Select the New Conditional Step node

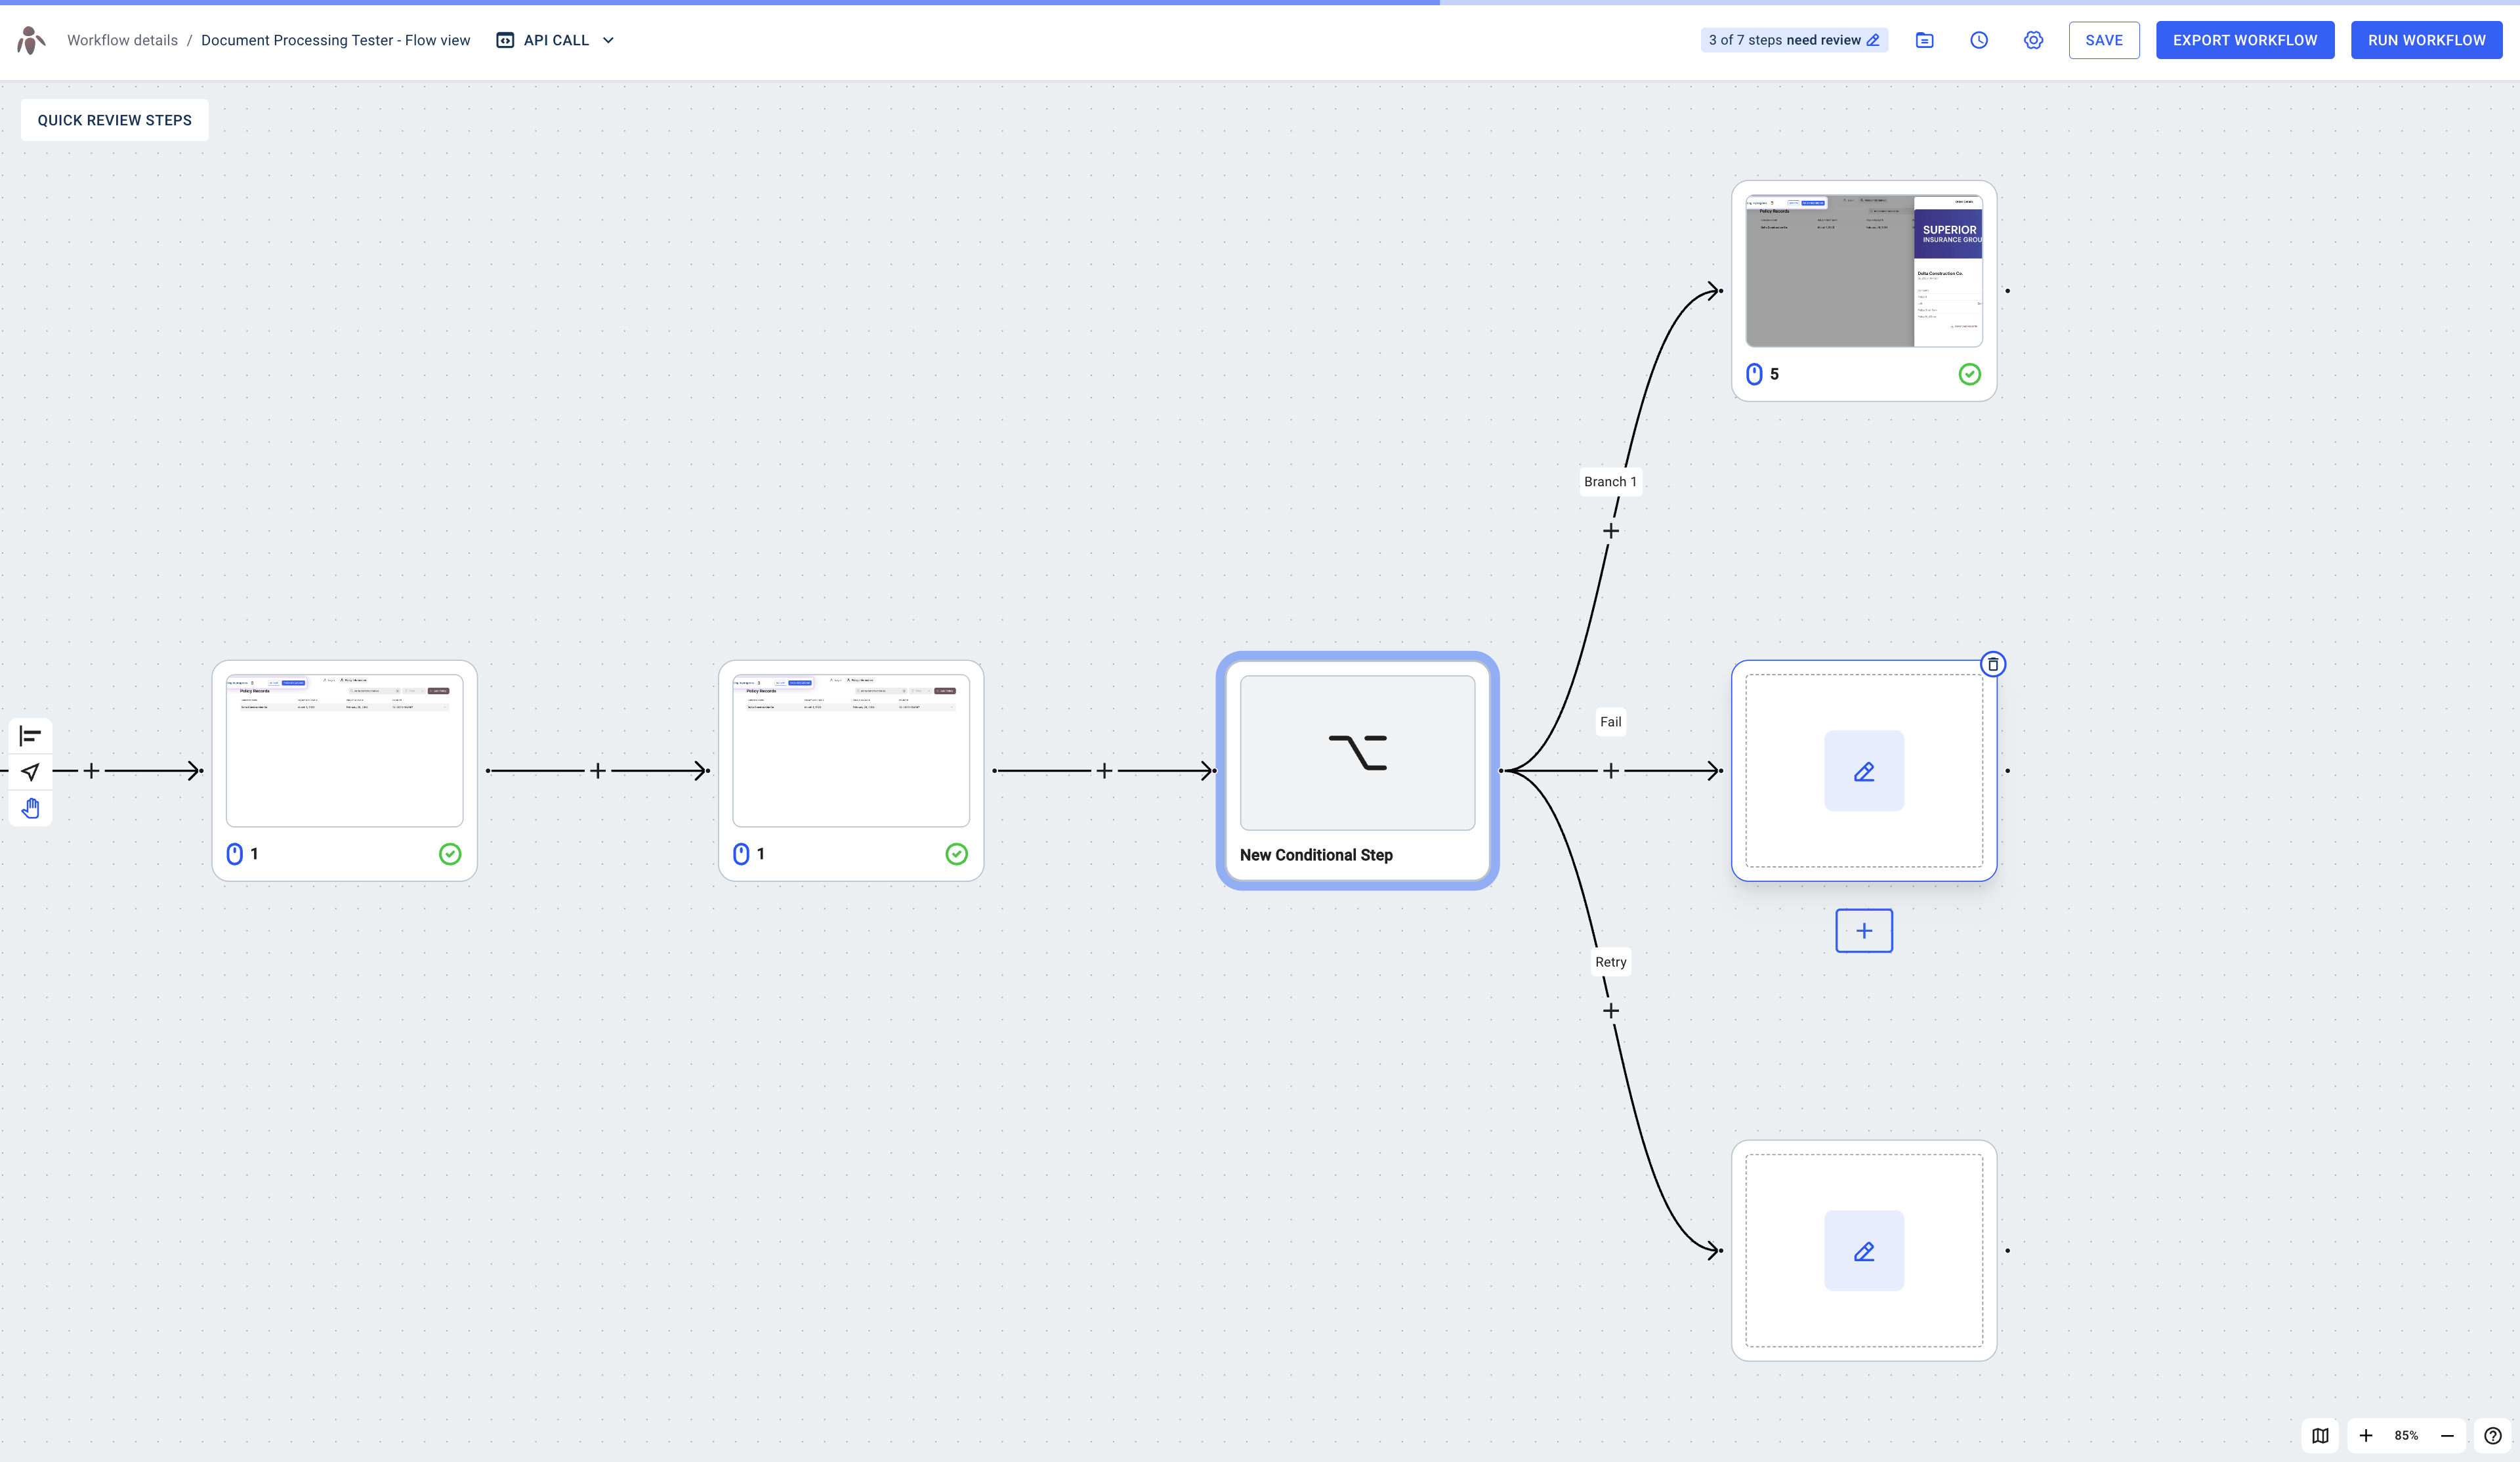(1357, 770)
